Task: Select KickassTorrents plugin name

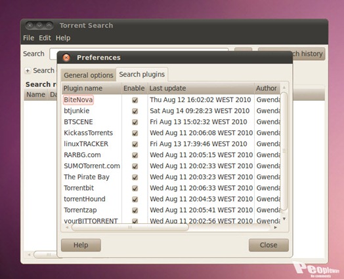Action: [88, 133]
